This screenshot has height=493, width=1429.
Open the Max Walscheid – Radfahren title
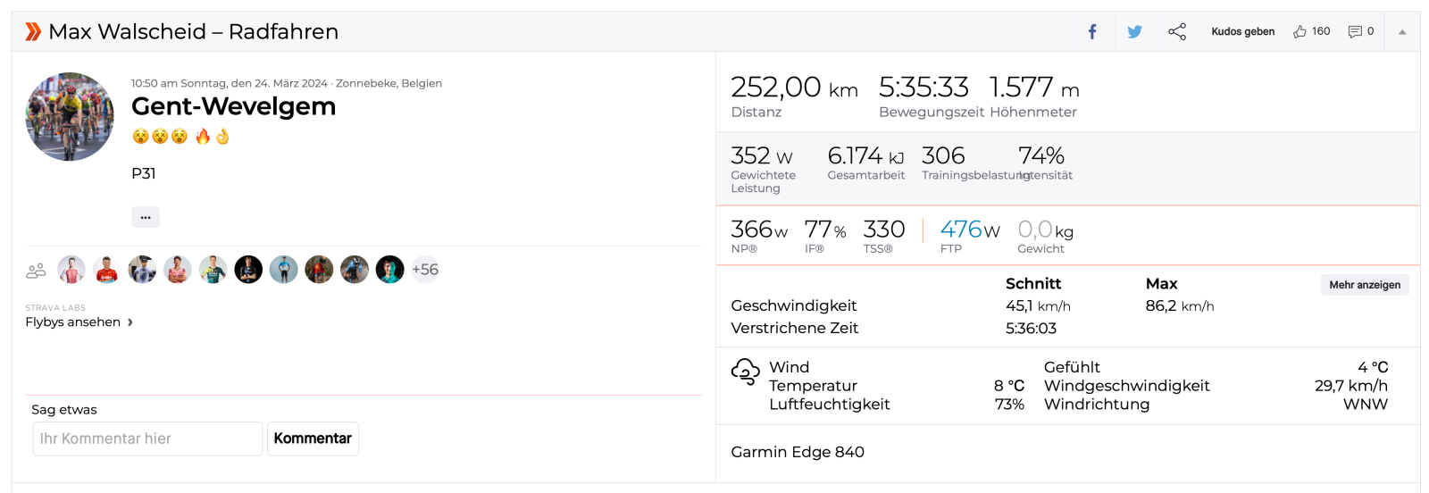194,32
